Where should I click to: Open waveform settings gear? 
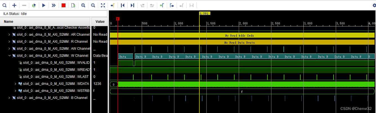coord(374,5)
